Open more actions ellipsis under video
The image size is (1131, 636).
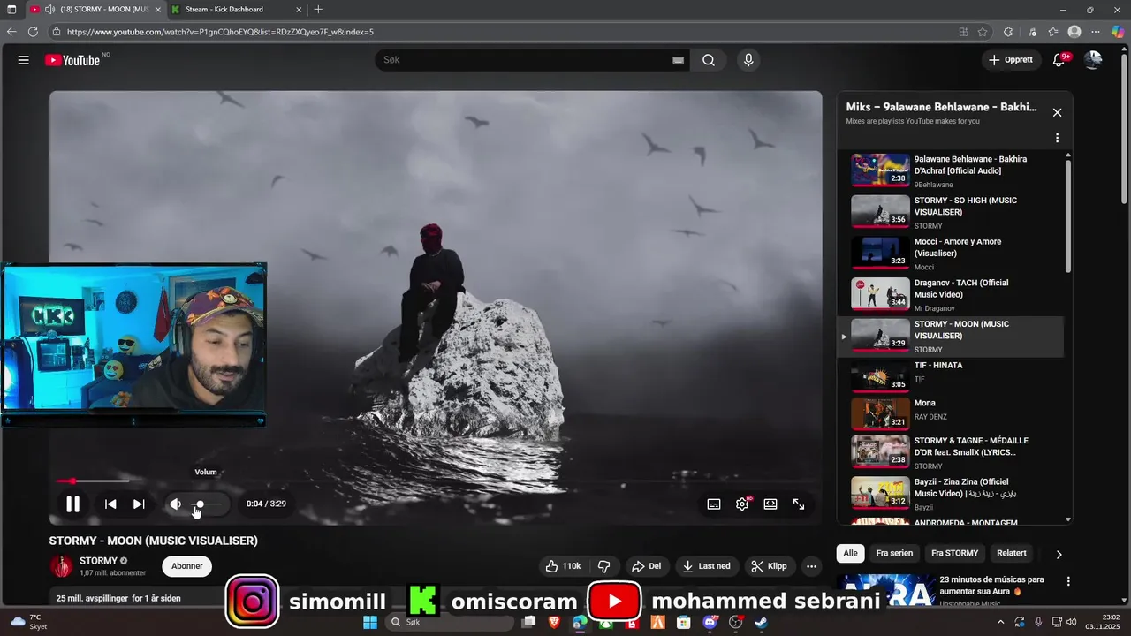(811, 566)
